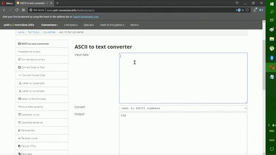Reload the current page
The image size is (276, 155).
pos(17,10)
